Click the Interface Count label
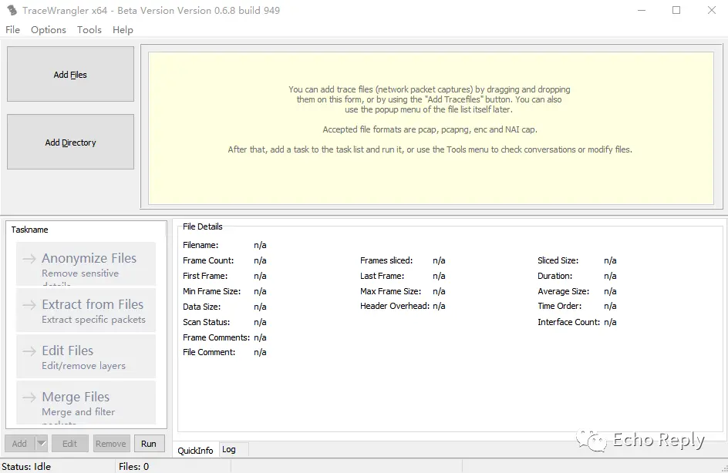The width and height of the screenshot is (728, 473). click(569, 322)
